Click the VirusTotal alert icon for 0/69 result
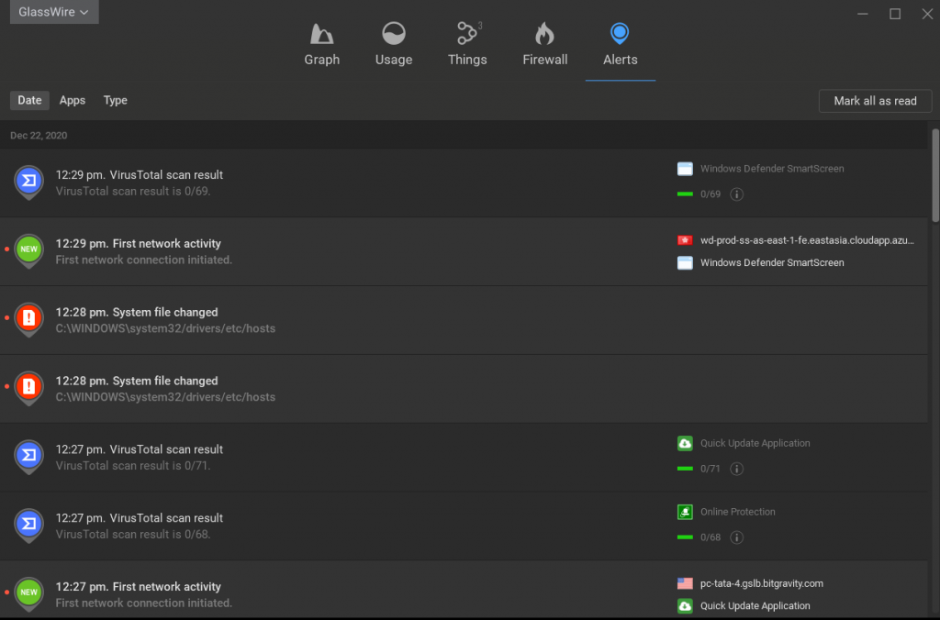The height and width of the screenshot is (620, 940). (x=28, y=183)
